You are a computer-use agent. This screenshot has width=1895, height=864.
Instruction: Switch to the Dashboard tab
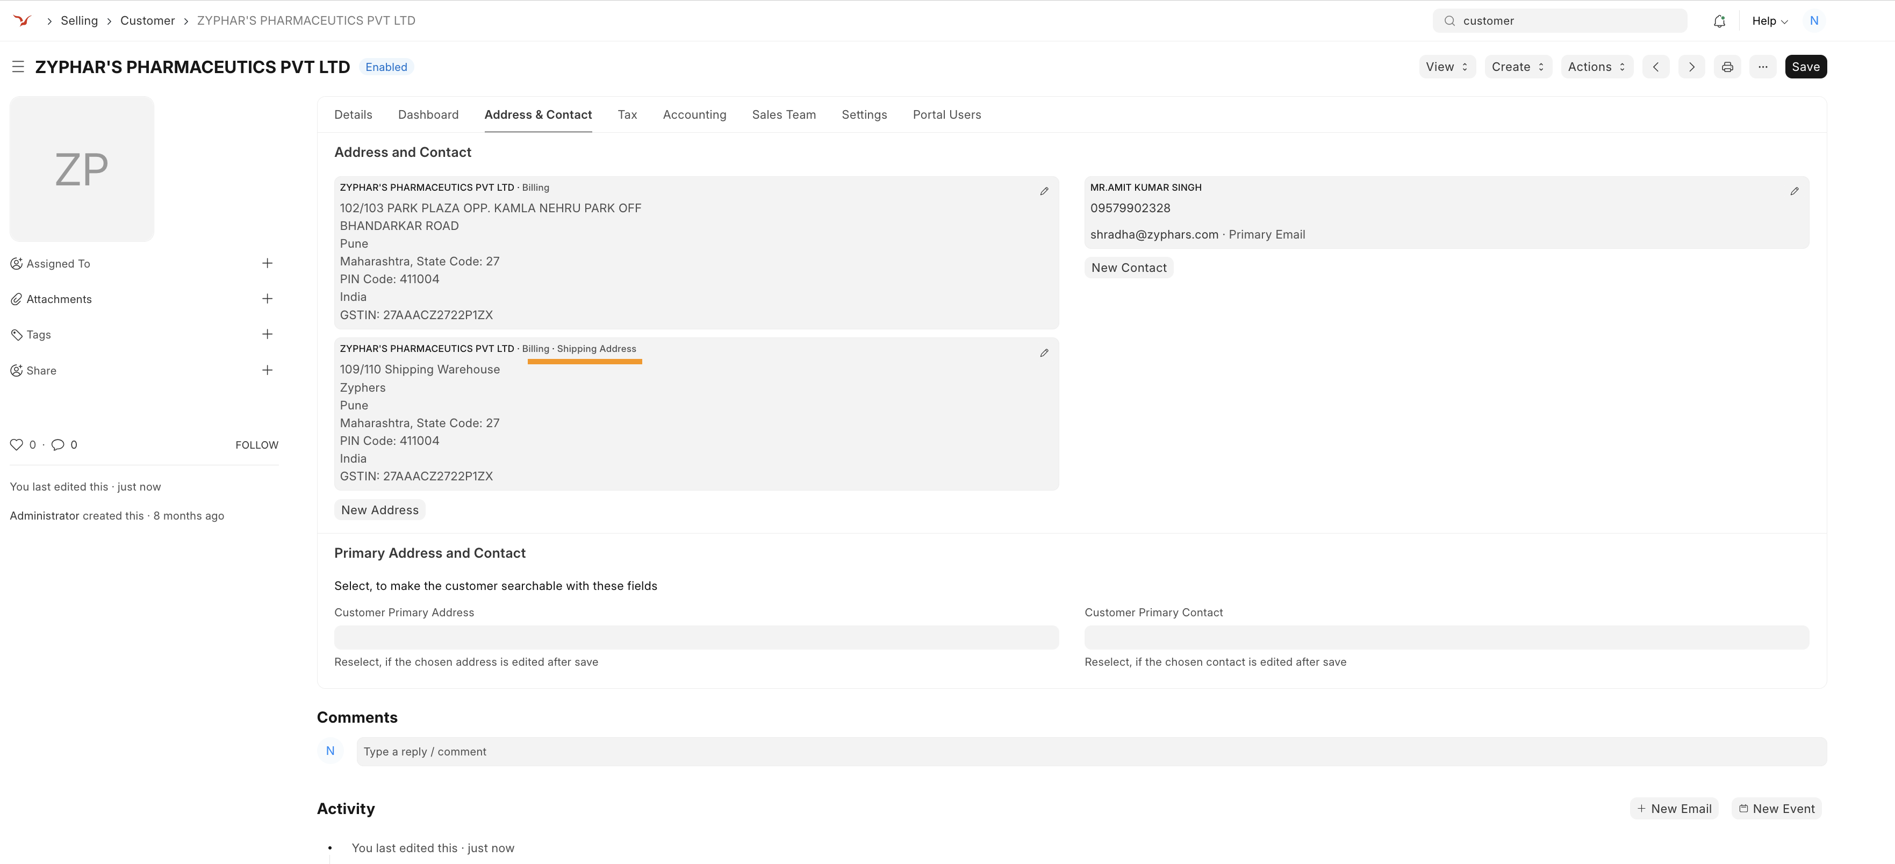click(428, 114)
